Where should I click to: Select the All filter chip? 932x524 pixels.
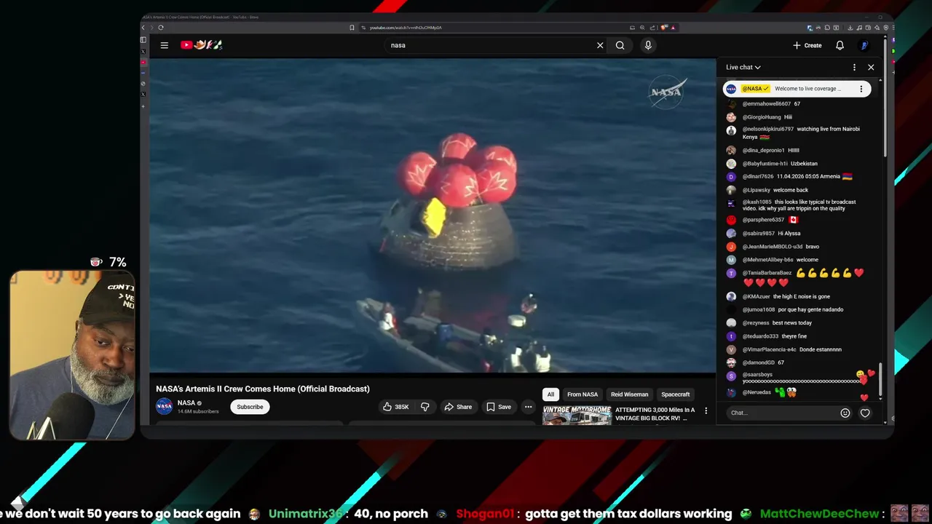pyautogui.click(x=550, y=394)
